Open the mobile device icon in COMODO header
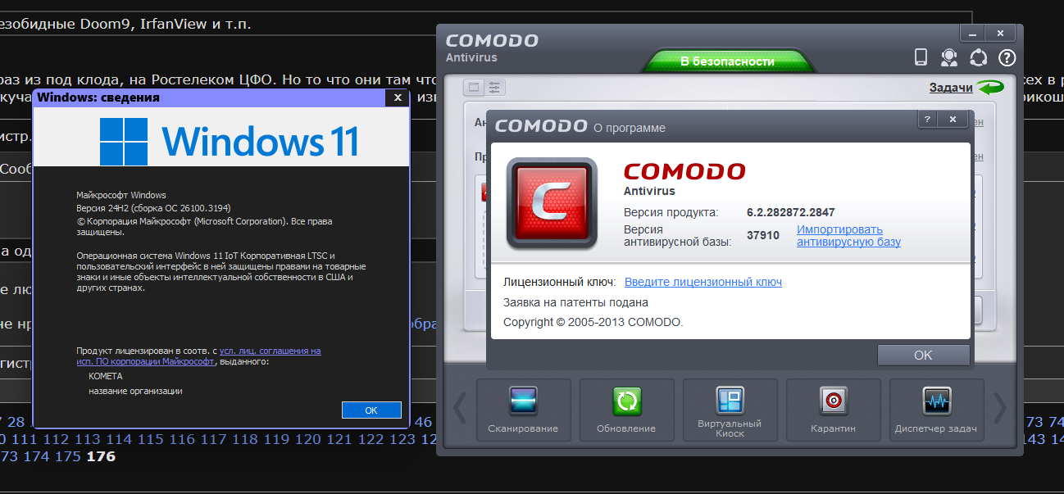 (x=921, y=57)
